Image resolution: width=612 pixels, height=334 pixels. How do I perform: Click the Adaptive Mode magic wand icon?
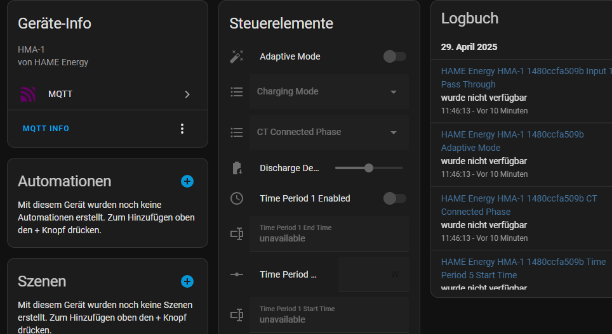[x=237, y=56]
